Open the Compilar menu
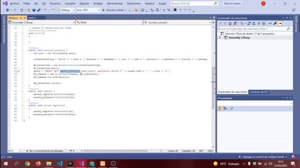300x168 pixels. 70,3
